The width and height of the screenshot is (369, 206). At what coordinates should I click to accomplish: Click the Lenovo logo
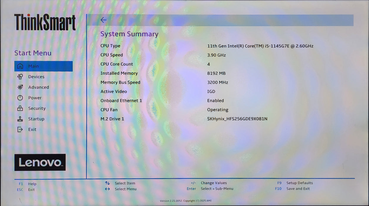click(40, 162)
